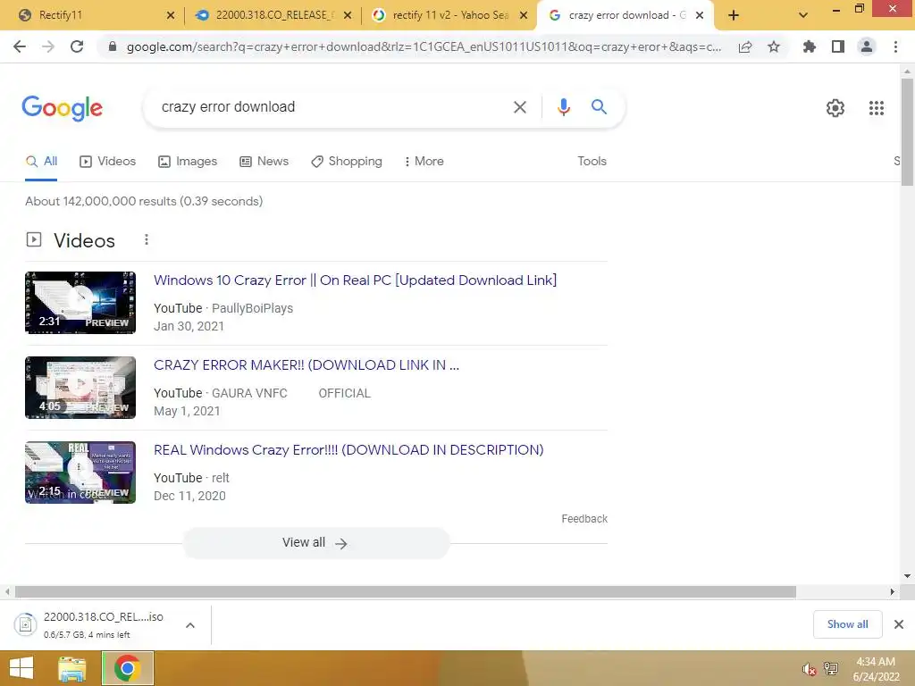Select the All results tab
The width and height of the screenshot is (915, 686).
[41, 162]
